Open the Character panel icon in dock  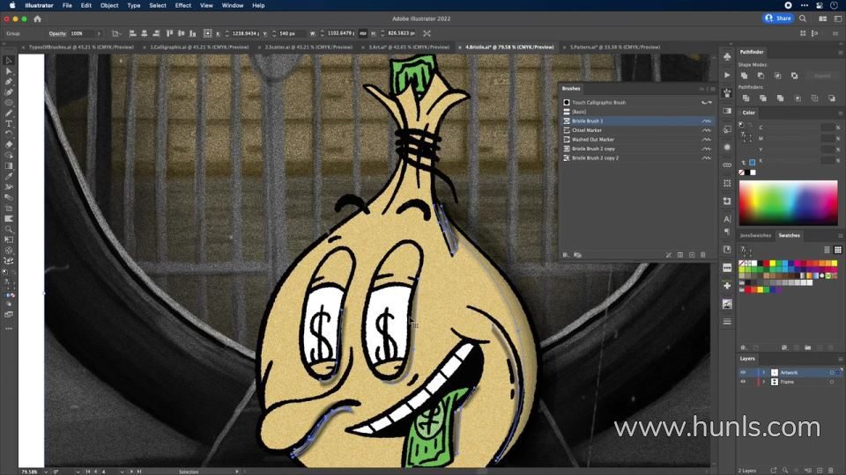click(x=727, y=219)
